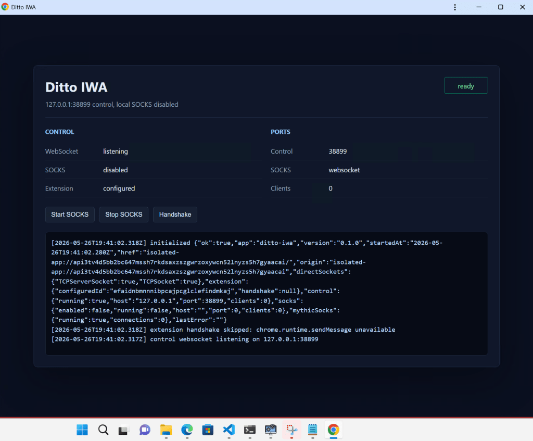Click the 'extension handshake skipped' log line
This screenshot has height=441, width=533.
[x=223, y=330]
